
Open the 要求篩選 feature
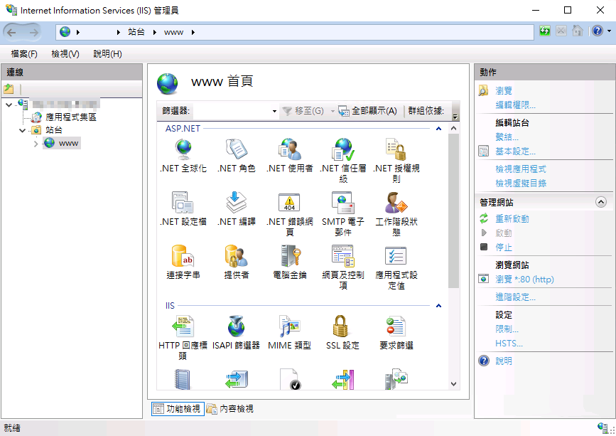click(x=396, y=334)
